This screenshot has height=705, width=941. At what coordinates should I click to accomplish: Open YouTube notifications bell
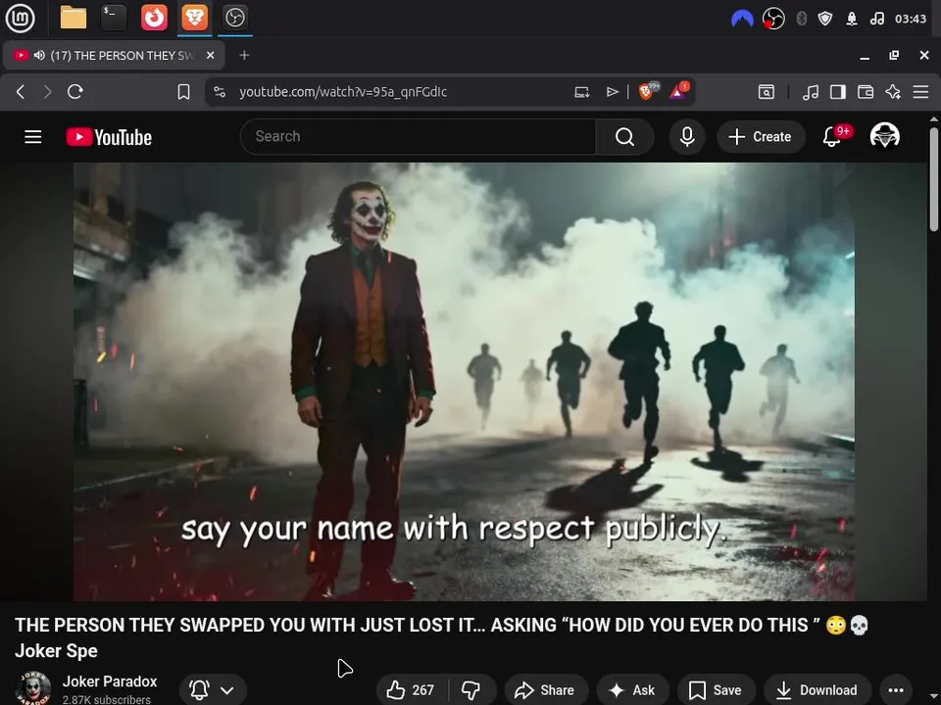pyautogui.click(x=832, y=137)
